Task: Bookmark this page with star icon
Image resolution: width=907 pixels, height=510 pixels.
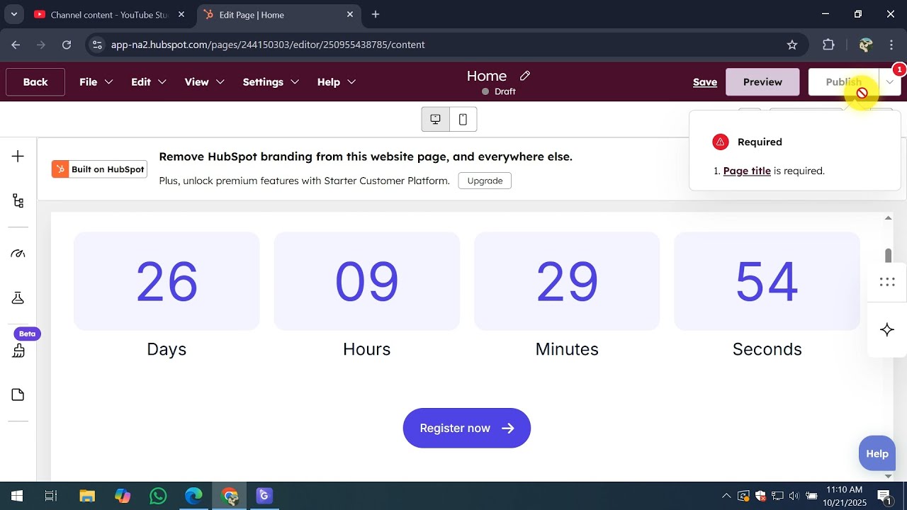Action: pyautogui.click(x=792, y=45)
